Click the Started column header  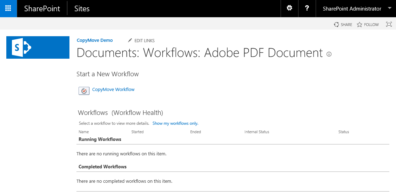pos(137,132)
